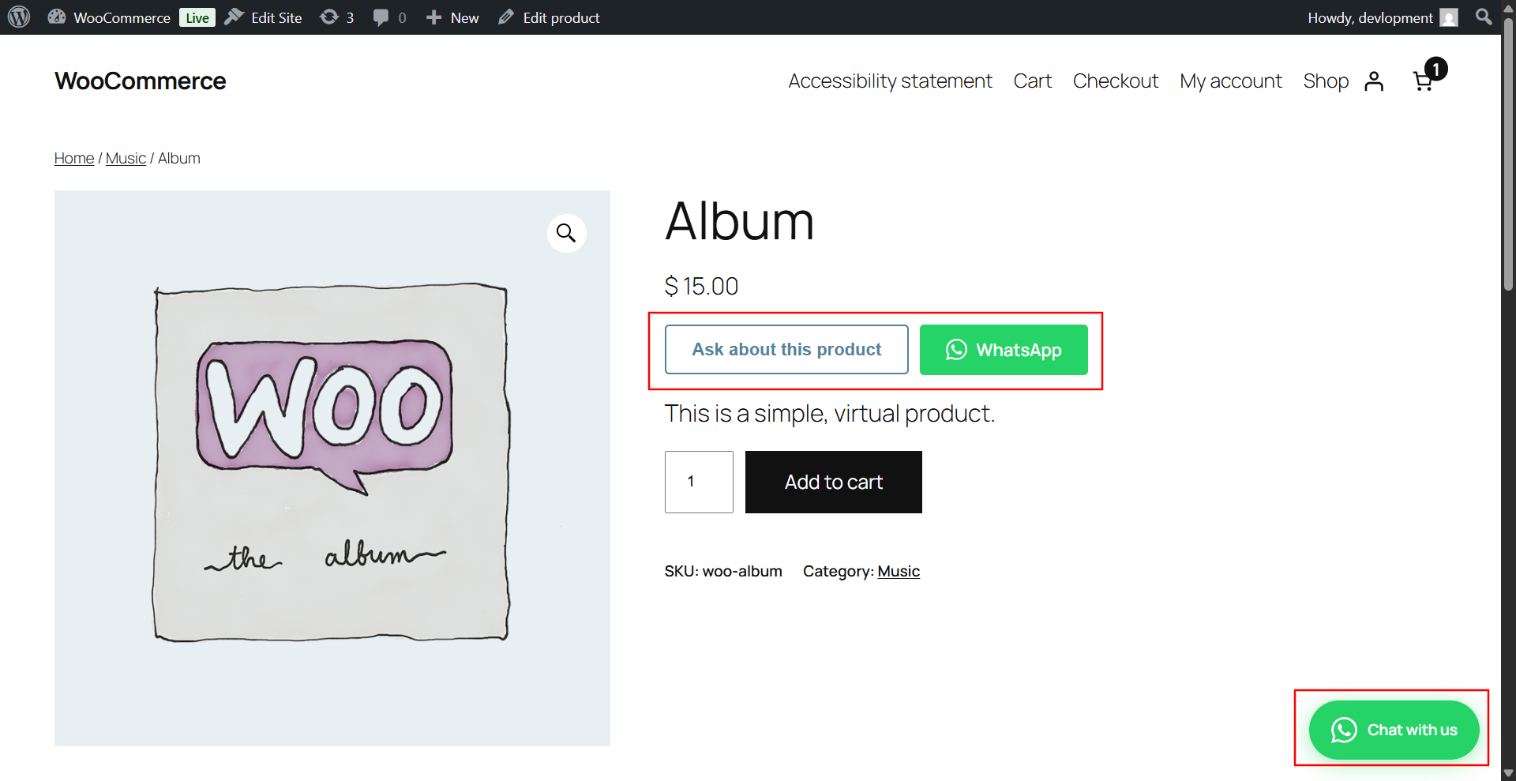Select Edit product in admin bar

pyautogui.click(x=550, y=17)
